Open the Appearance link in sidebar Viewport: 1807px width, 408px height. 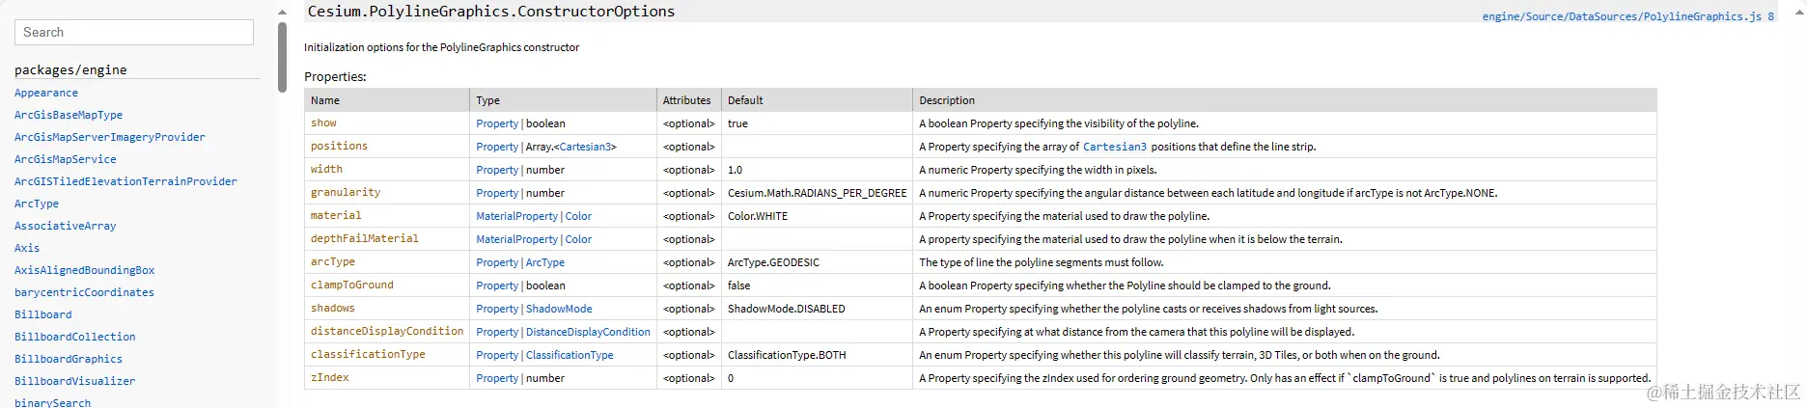(46, 93)
